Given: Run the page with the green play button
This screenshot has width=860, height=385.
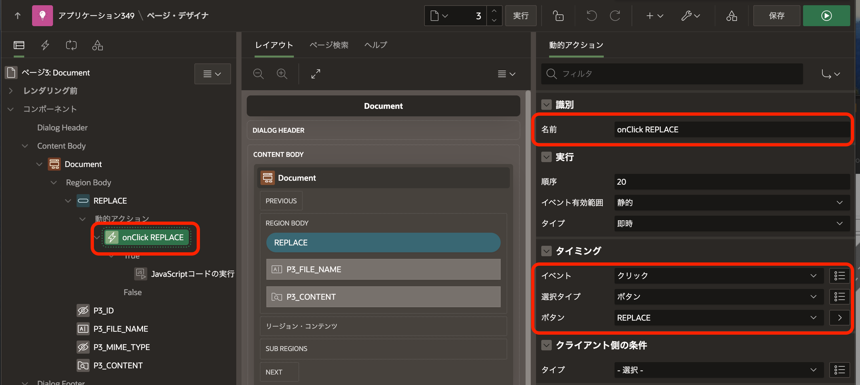Looking at the screenshot, I should [x=826, y=16].
